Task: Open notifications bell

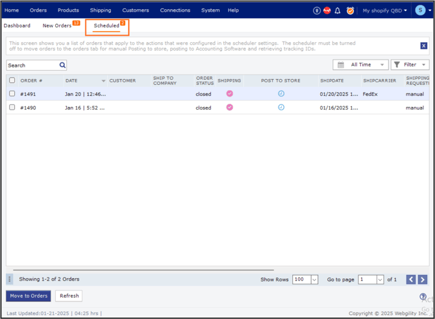Action: coord(338,10)
